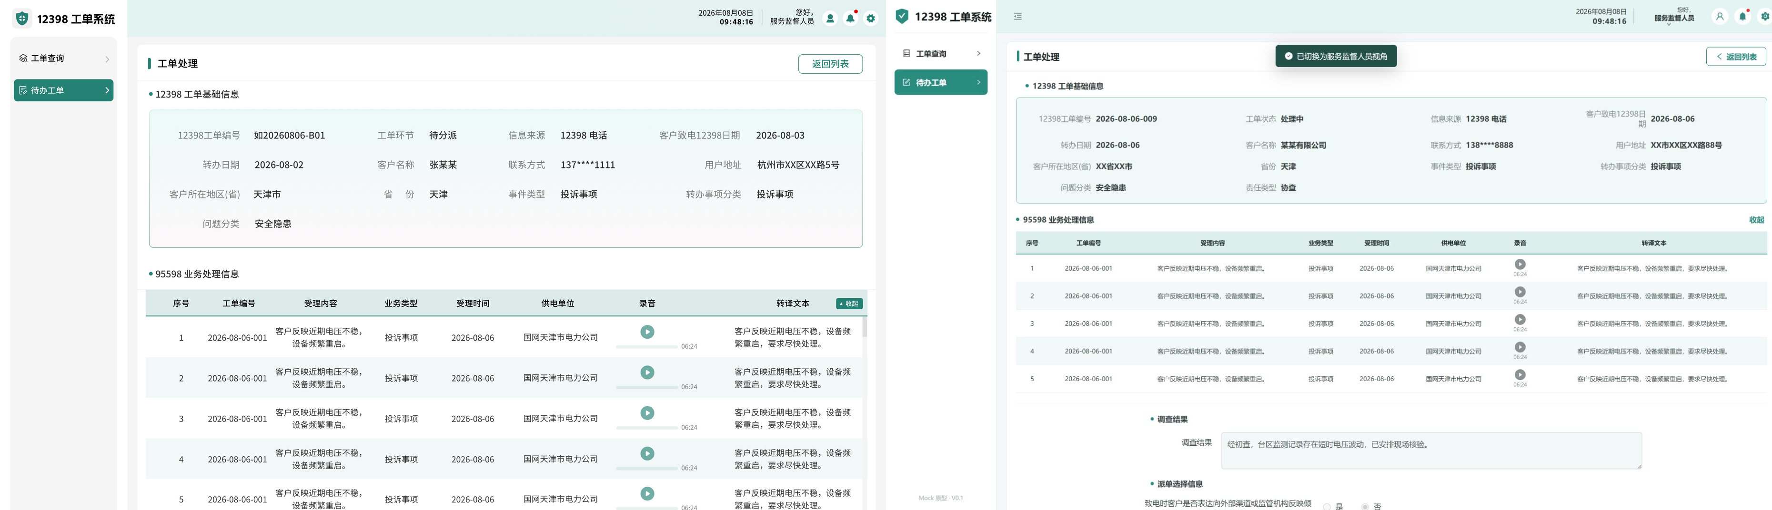This screenshot has width=1772, height=510.
Task: Click the shield logo in the right window
Action: click(902, 17)
